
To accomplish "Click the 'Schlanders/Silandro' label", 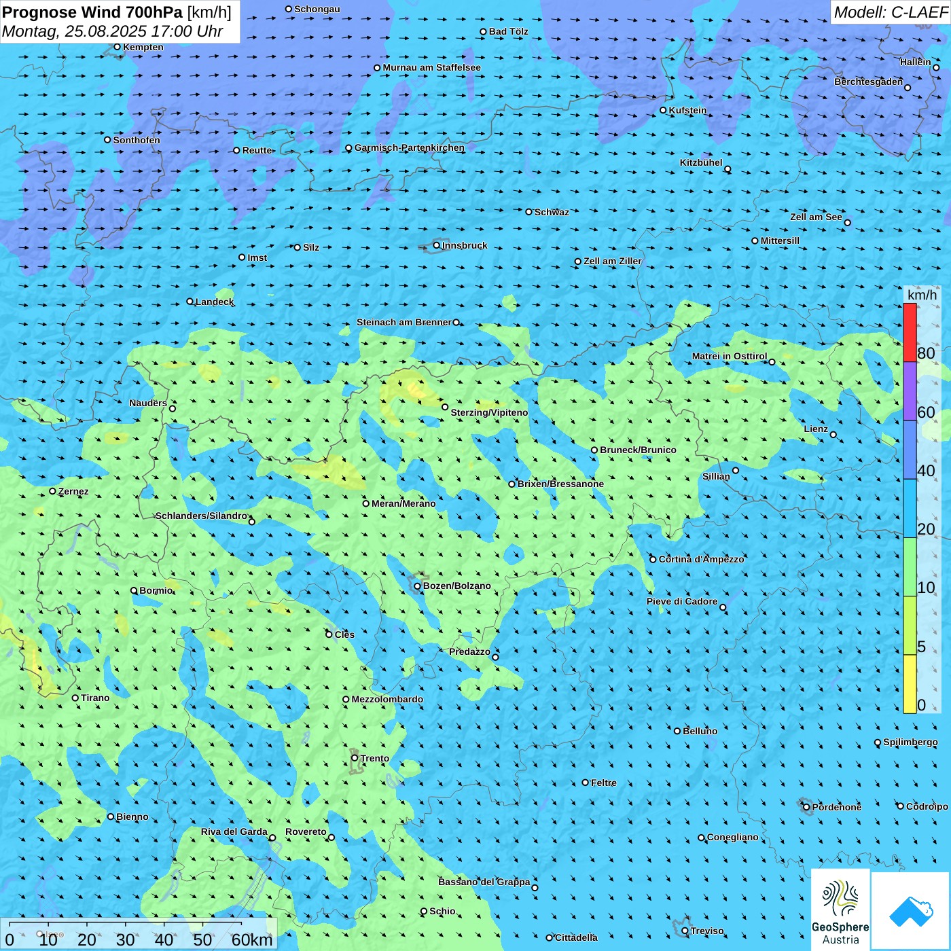I will point(202,516).
